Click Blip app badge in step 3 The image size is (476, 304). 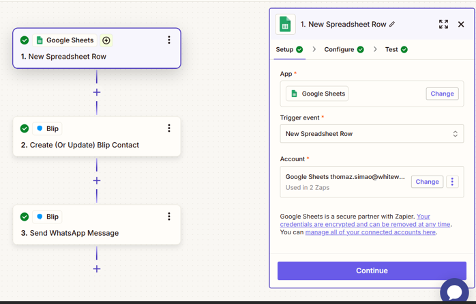(x=47, y=217)
